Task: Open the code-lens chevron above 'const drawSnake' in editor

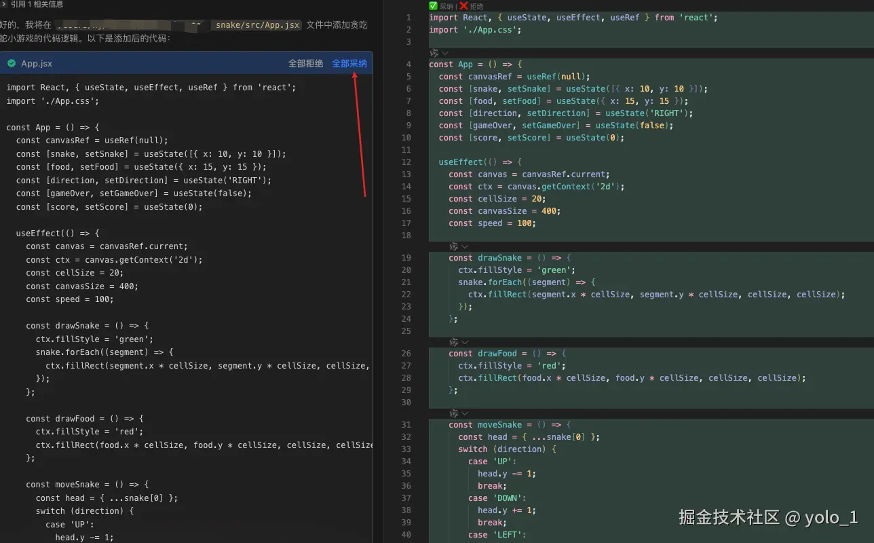Action: click(x=465, y=246)
